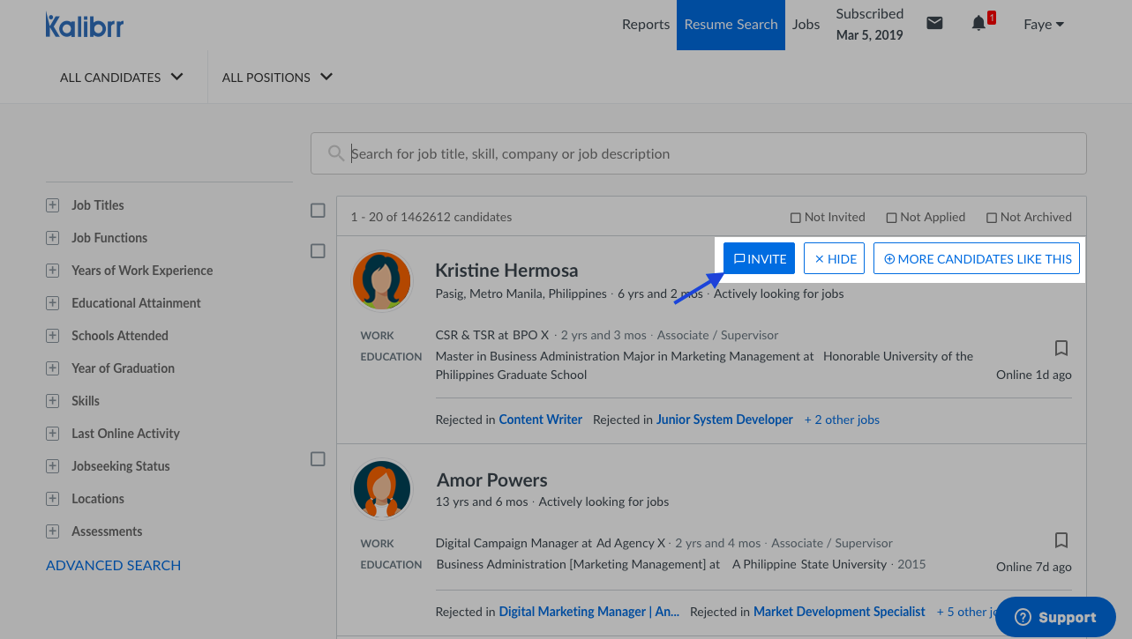Tick the select-all candidates checkbox
This screenshot has height=639, width=1132.
click(318, 211)
